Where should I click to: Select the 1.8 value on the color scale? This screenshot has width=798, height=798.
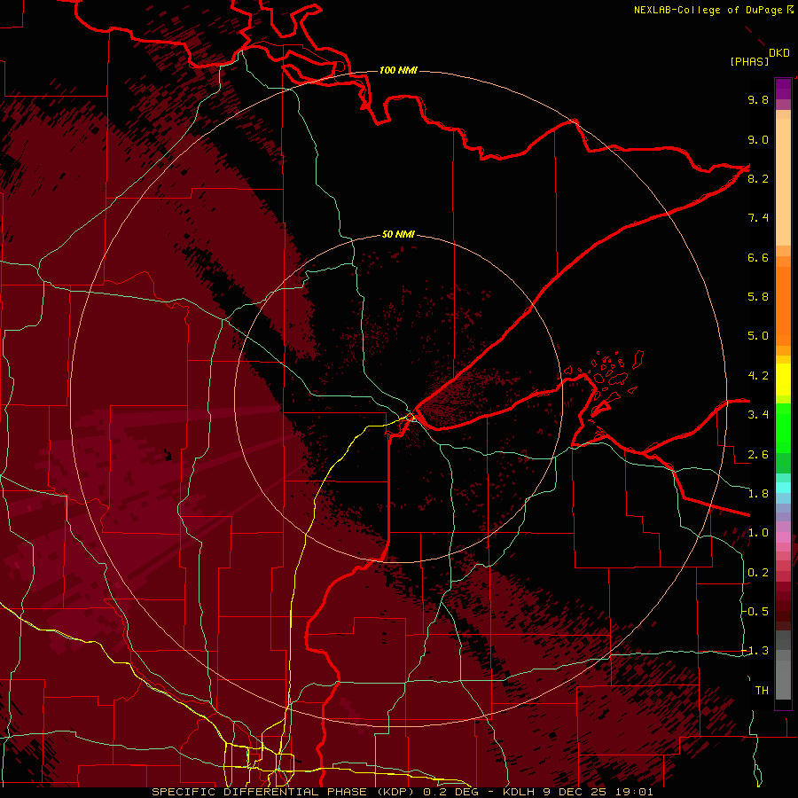(x=758, y=494)
